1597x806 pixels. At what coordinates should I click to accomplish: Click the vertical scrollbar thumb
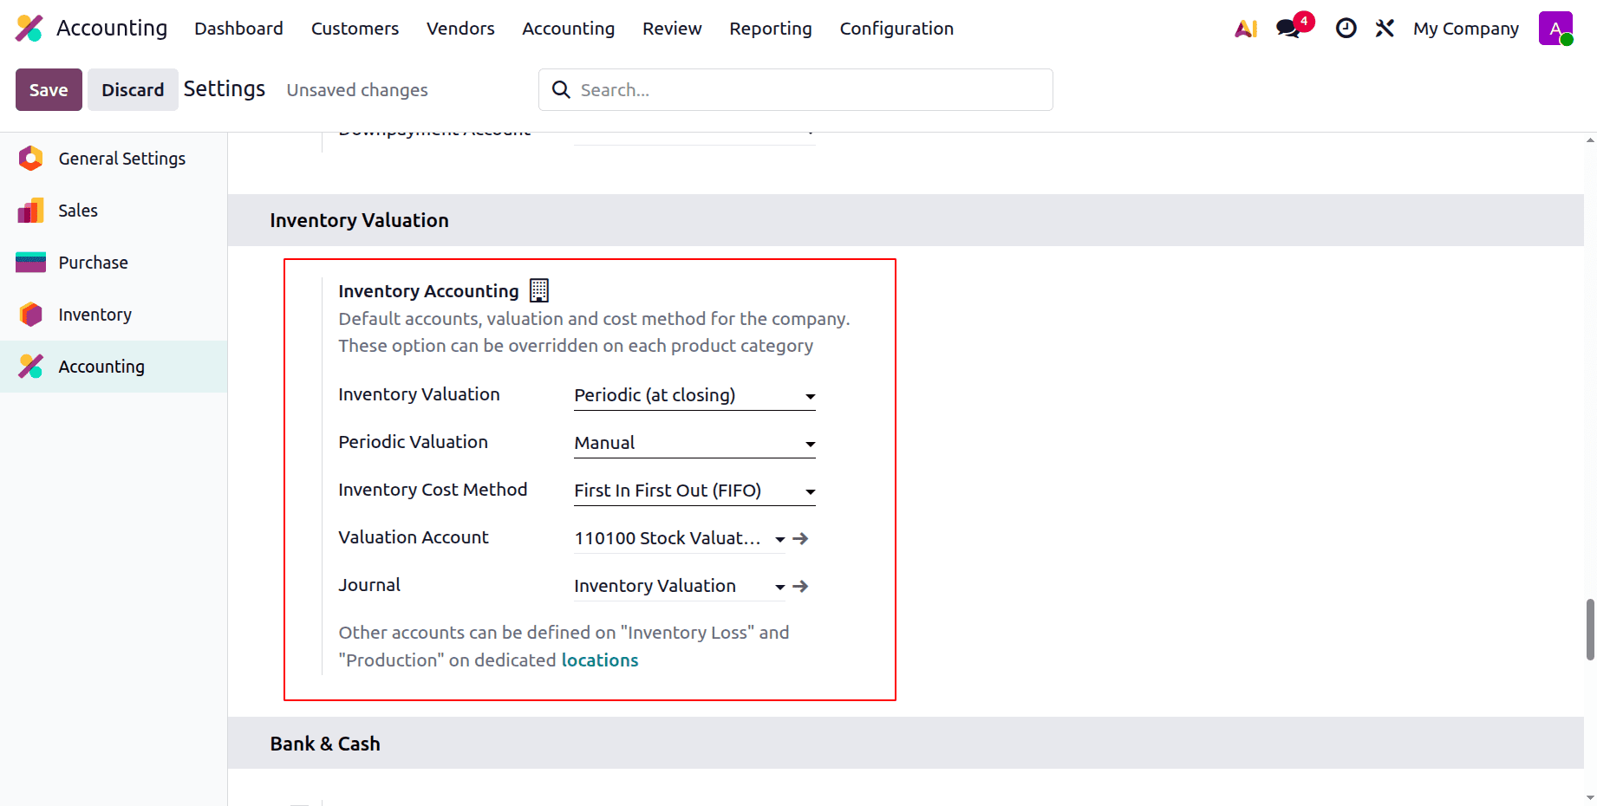[x=1590, y=629]
